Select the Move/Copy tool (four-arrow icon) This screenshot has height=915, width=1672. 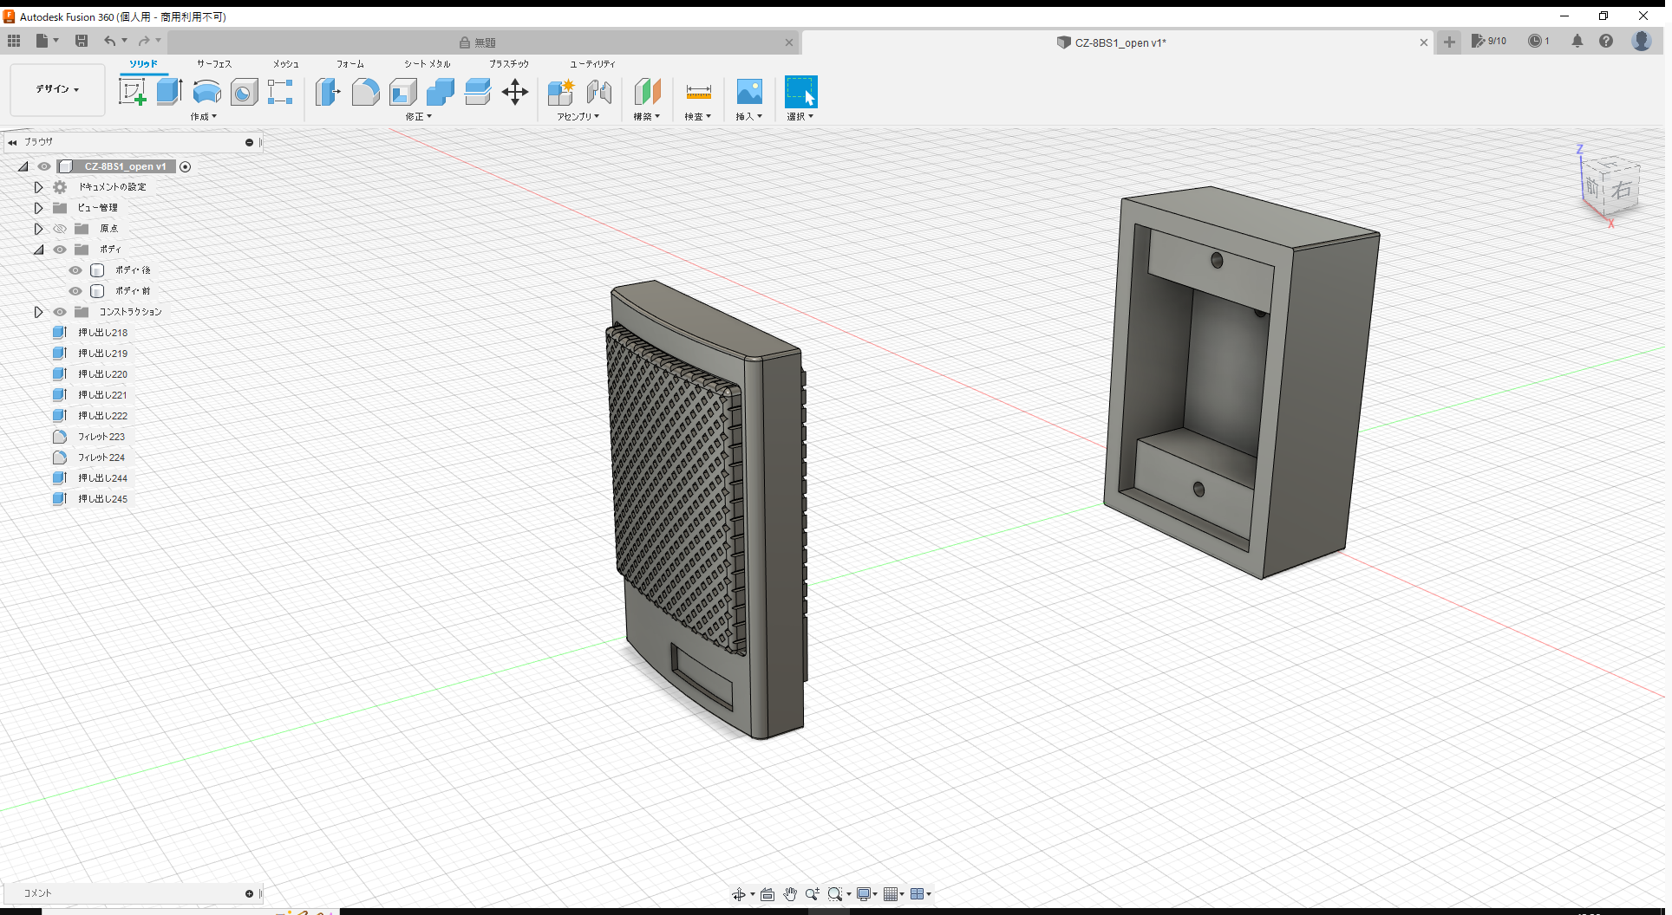515,92
